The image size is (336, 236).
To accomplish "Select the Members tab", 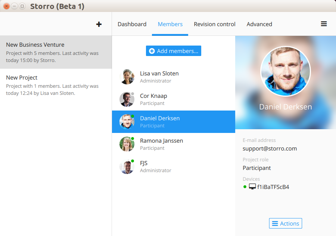I will click(170, 24).
